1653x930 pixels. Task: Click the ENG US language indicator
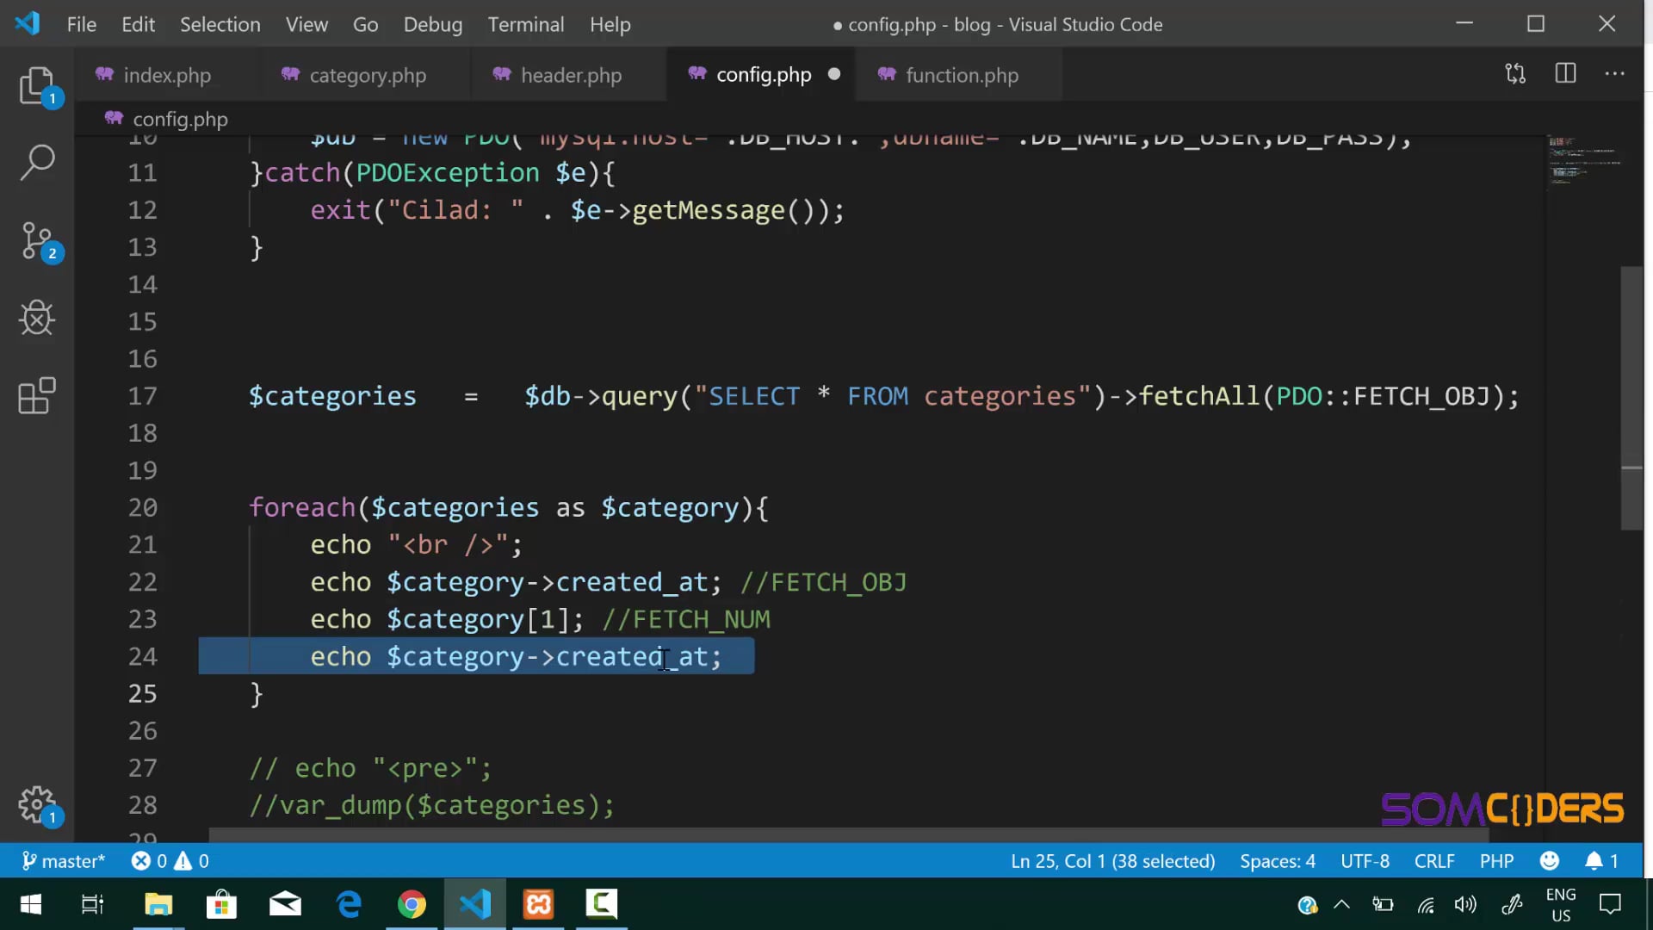(x=1561, y=905)
